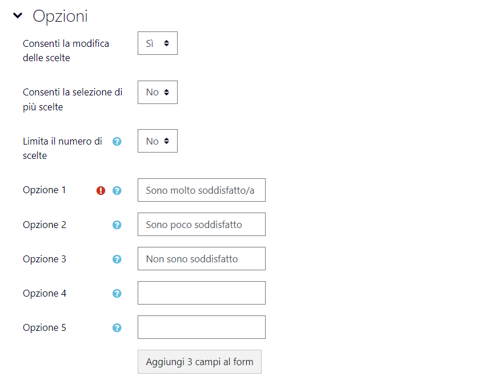Open help for Limita il numero di scelte
Image resolution: width=501 pixels, height=376 pixels.
[x=117, y=141]
